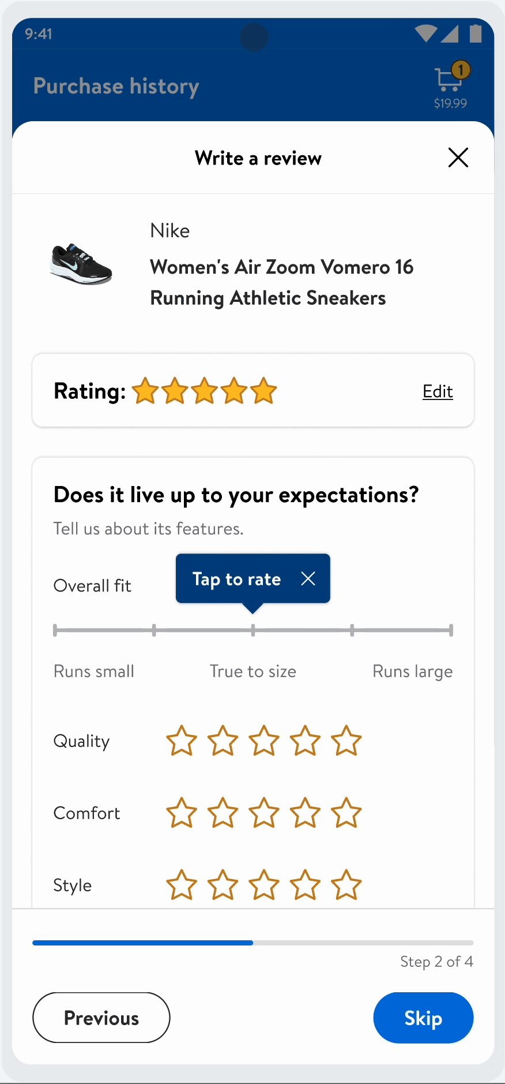
Task: Close the Write a review sheet
Action: pos(458,158)
